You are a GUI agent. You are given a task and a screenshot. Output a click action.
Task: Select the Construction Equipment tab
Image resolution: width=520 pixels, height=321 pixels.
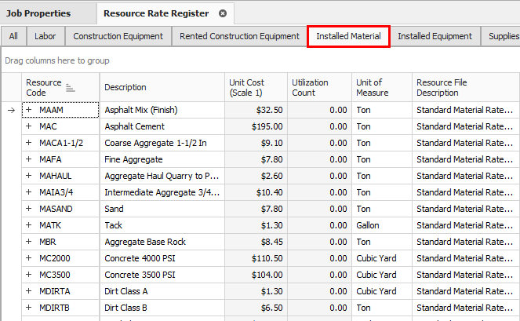coord(118,36)
